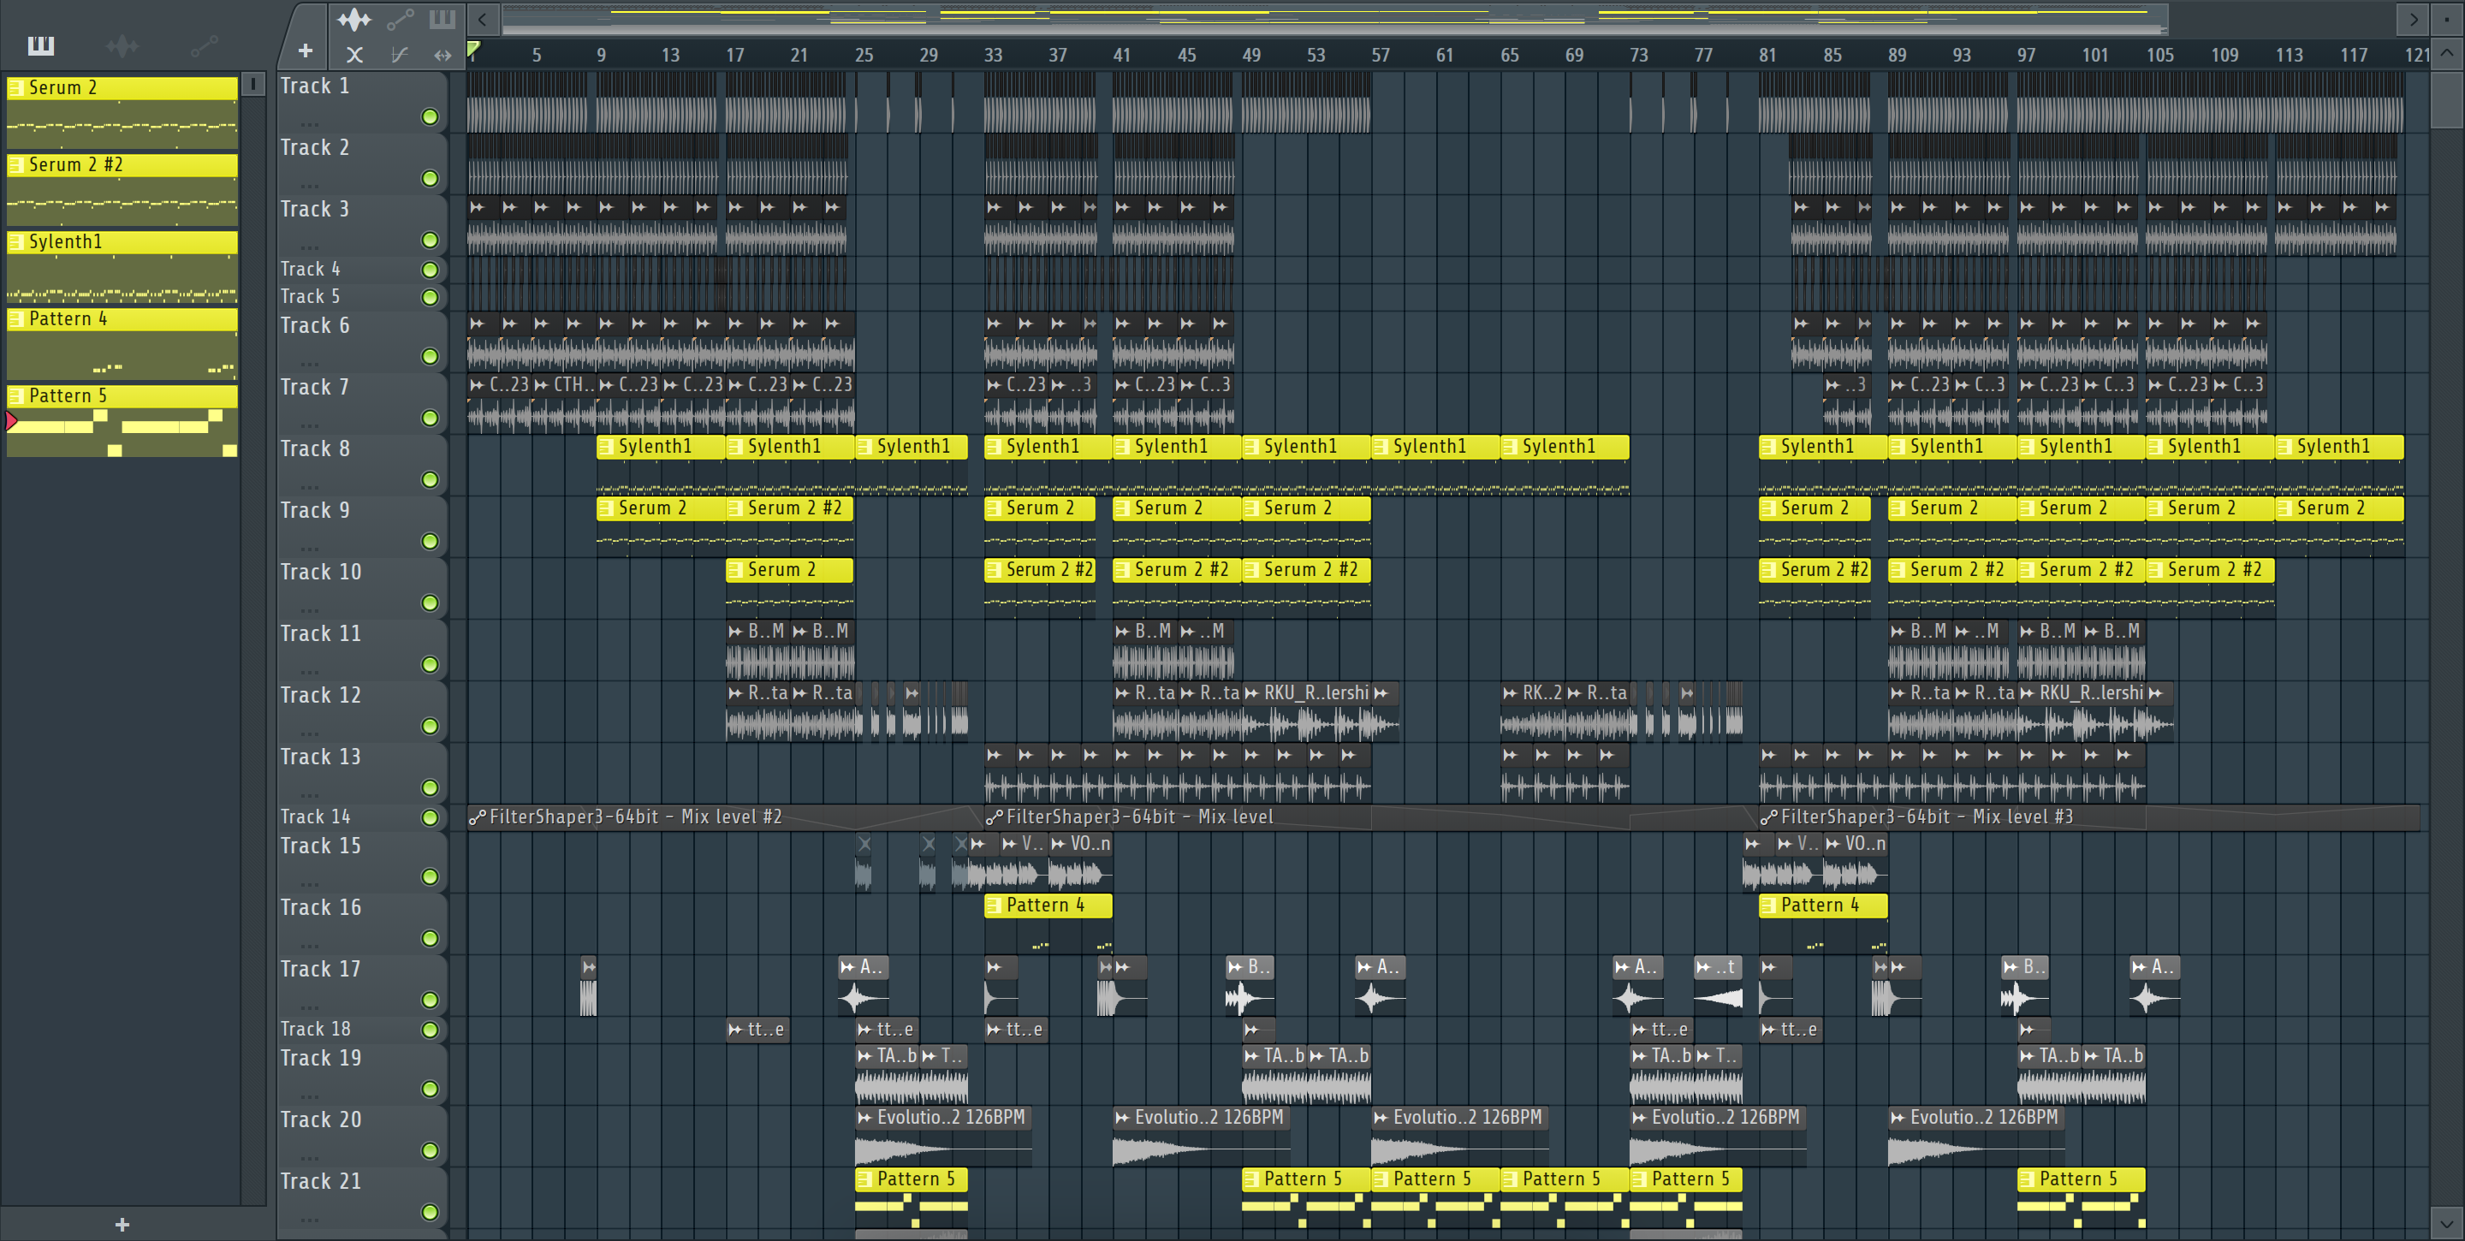Mute Track 5

pyautogui.click(x=430, y=298)
